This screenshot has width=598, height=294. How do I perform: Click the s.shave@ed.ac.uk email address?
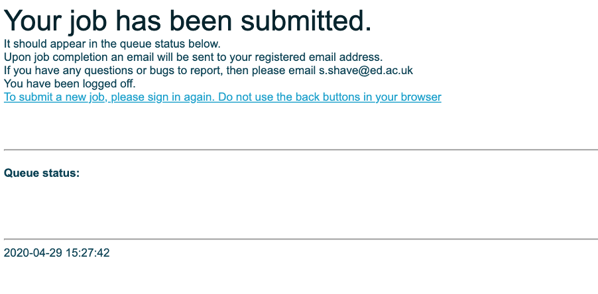[x=366, y=70]
